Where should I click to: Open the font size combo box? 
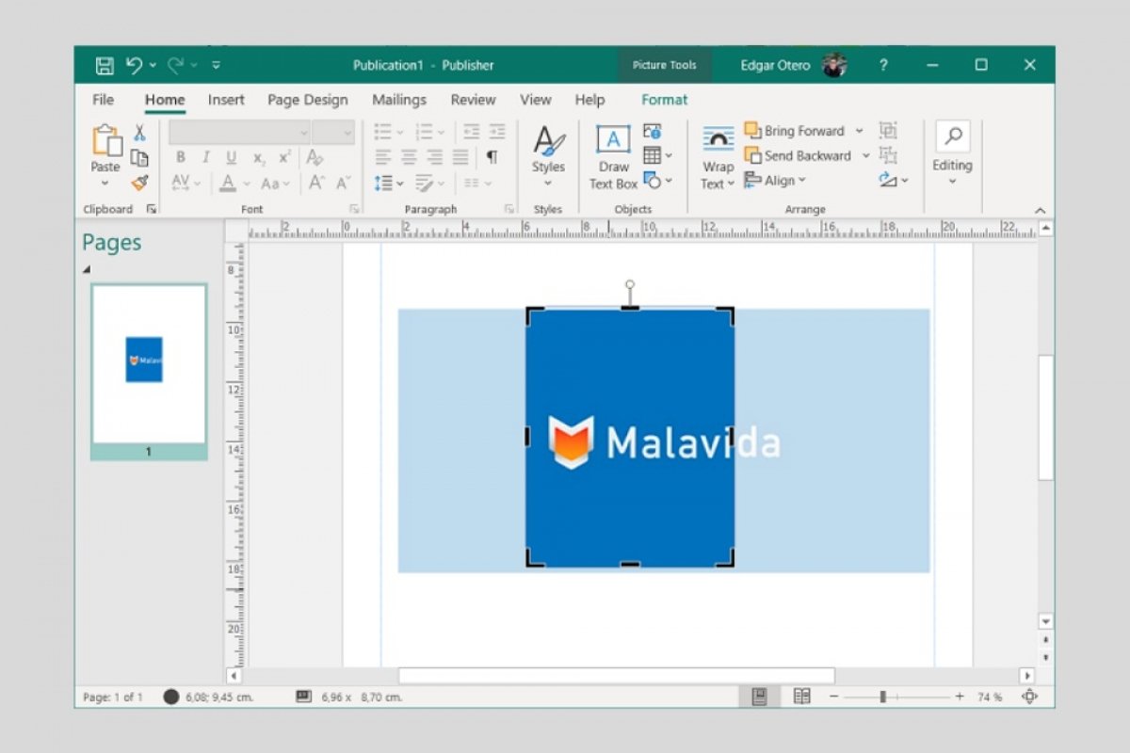pos(333,132)
